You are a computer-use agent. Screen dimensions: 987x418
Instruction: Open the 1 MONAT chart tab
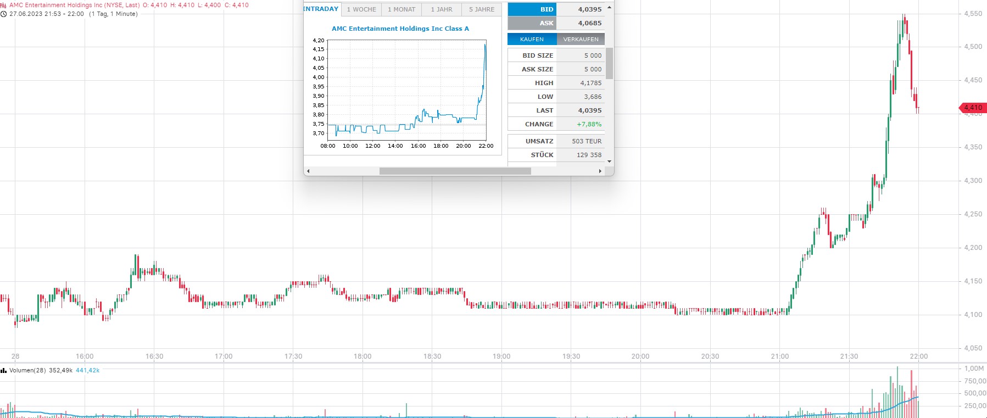click(x=402, y=9)
